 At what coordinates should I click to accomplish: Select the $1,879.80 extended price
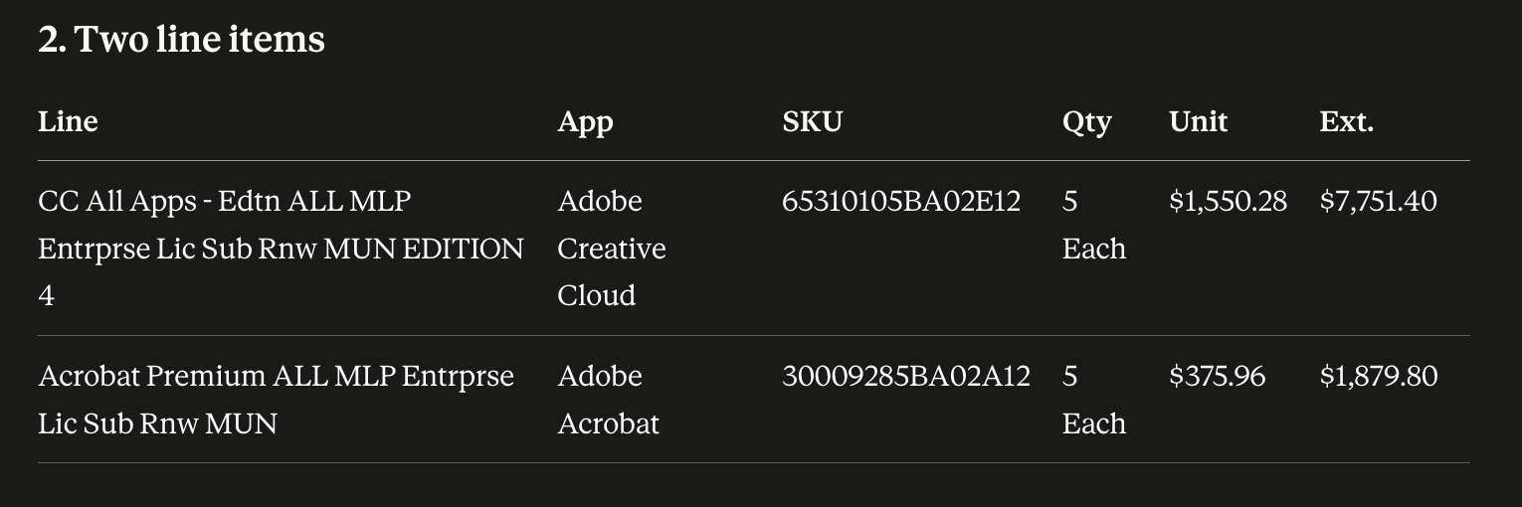1378,376
